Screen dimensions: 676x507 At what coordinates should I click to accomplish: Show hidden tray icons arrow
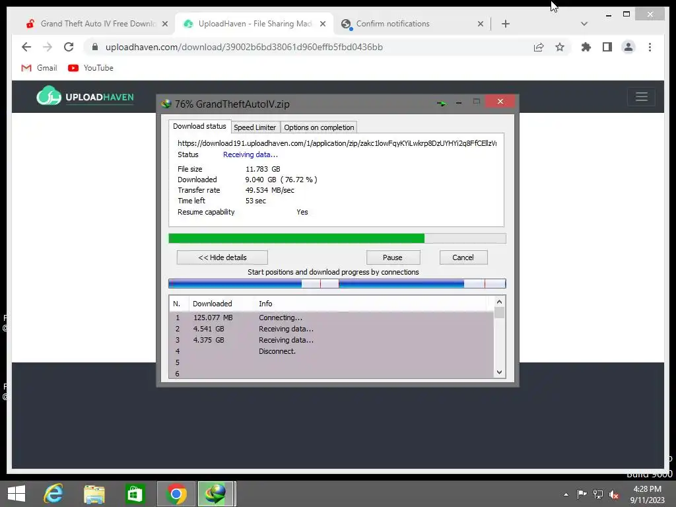coord(566,494)
